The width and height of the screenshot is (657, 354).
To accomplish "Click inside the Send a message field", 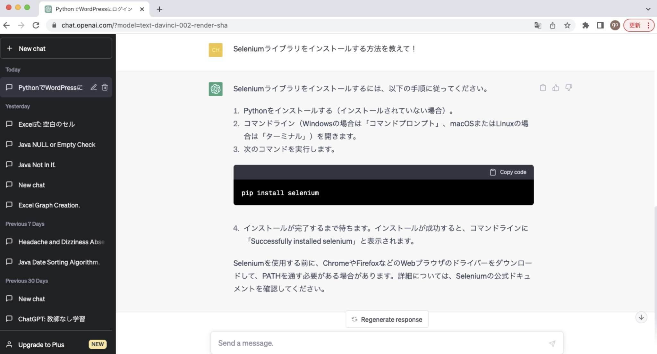I will tap(353, 343).
